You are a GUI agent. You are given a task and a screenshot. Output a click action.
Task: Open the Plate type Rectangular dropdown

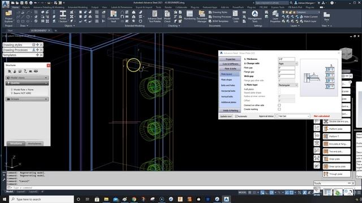point(288,85)
